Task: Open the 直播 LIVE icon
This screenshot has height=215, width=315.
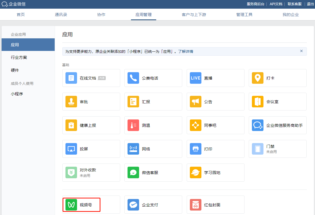Action: (x=195, y=78)
